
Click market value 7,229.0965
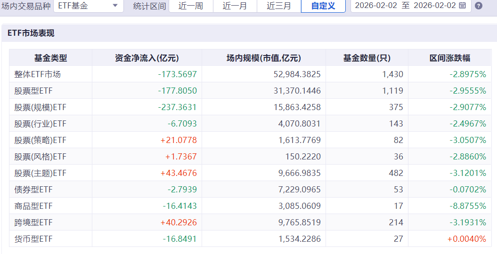click(300, 190)
